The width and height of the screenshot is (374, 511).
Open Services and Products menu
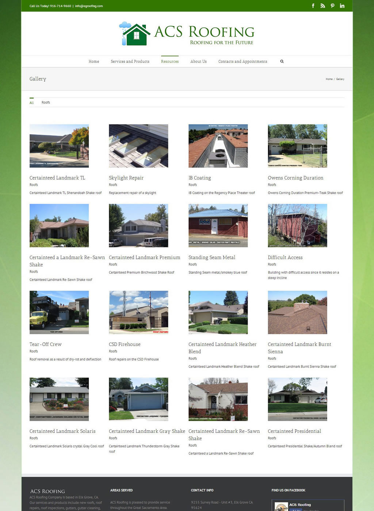pyautogui.click(x=130, y=61)
